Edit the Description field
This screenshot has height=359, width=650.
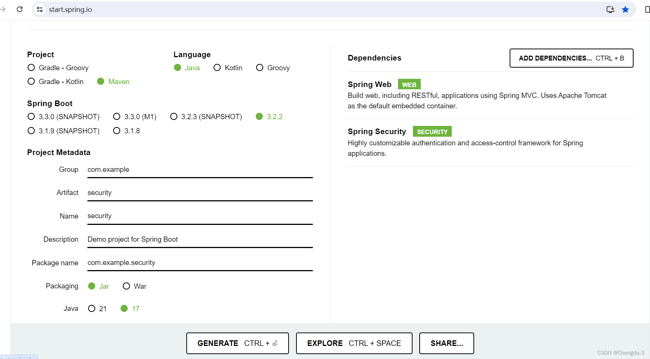(200, 239)
